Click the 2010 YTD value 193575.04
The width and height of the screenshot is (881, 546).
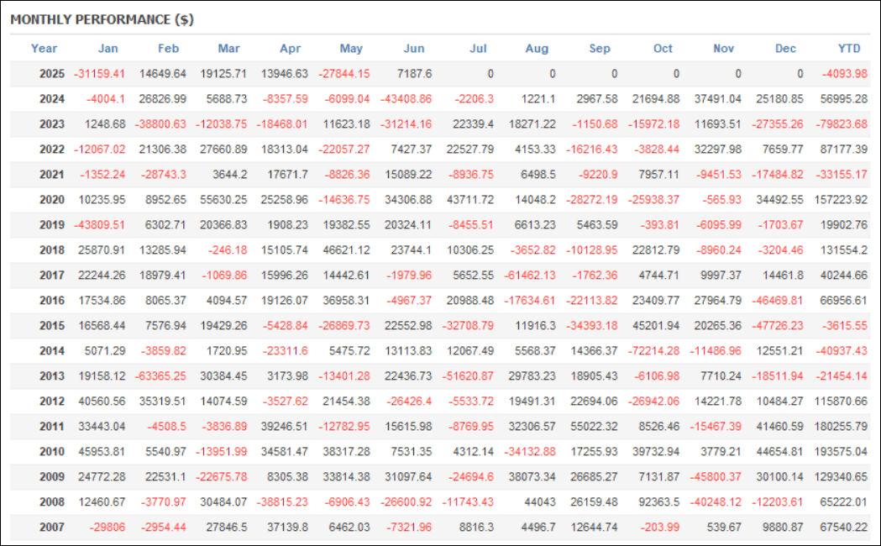842,452
